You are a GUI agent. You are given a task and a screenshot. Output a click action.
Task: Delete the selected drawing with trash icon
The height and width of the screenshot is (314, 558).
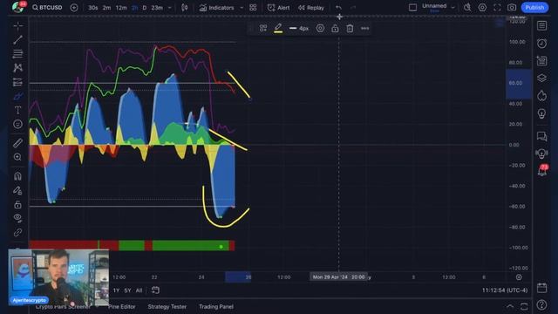pyautogui.click(x=350, y=29)
